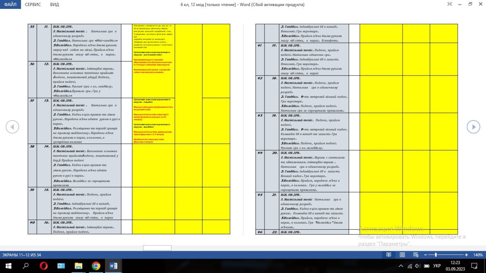This screenshot has width=486, height=273.
Task: Expand the hidden system tray icons
Action: tap(401, 266)
